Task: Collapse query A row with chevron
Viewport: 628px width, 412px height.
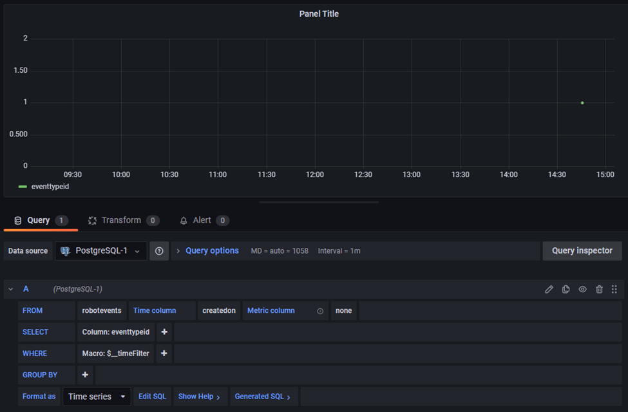Action: 11,290
